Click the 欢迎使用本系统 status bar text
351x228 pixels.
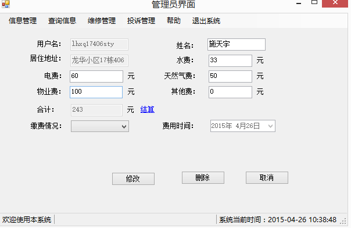click(x=27, y=220)
